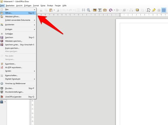Toggle the Shadow icon
The image size is (168, 125).
[x=137, y=10]
